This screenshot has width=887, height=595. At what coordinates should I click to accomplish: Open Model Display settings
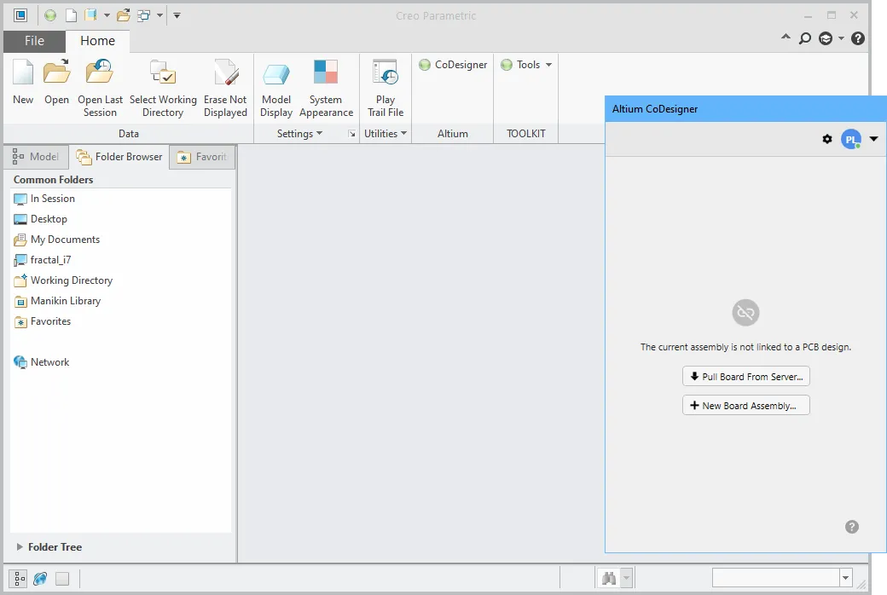276,89
